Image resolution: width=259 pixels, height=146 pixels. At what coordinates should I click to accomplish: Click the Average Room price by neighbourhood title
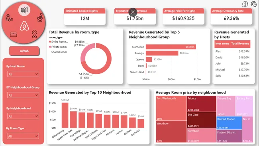(190, 92)
